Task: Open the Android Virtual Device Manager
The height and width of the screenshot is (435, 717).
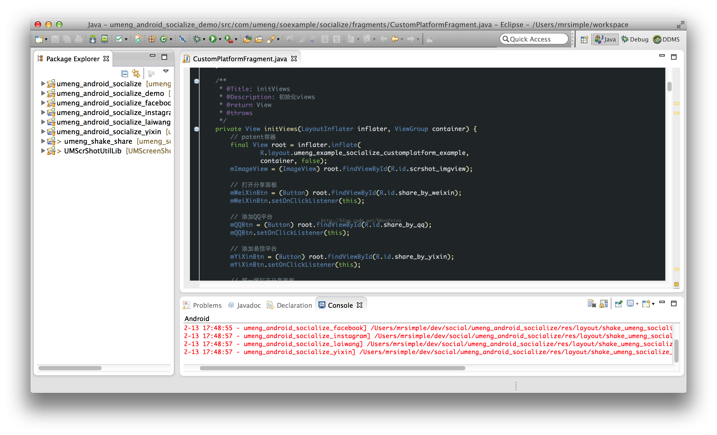Action: [105, 39]
